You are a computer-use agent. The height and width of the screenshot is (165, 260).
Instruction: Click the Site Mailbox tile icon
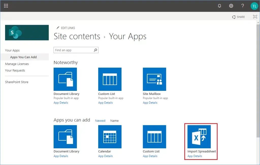click(154, 79)
